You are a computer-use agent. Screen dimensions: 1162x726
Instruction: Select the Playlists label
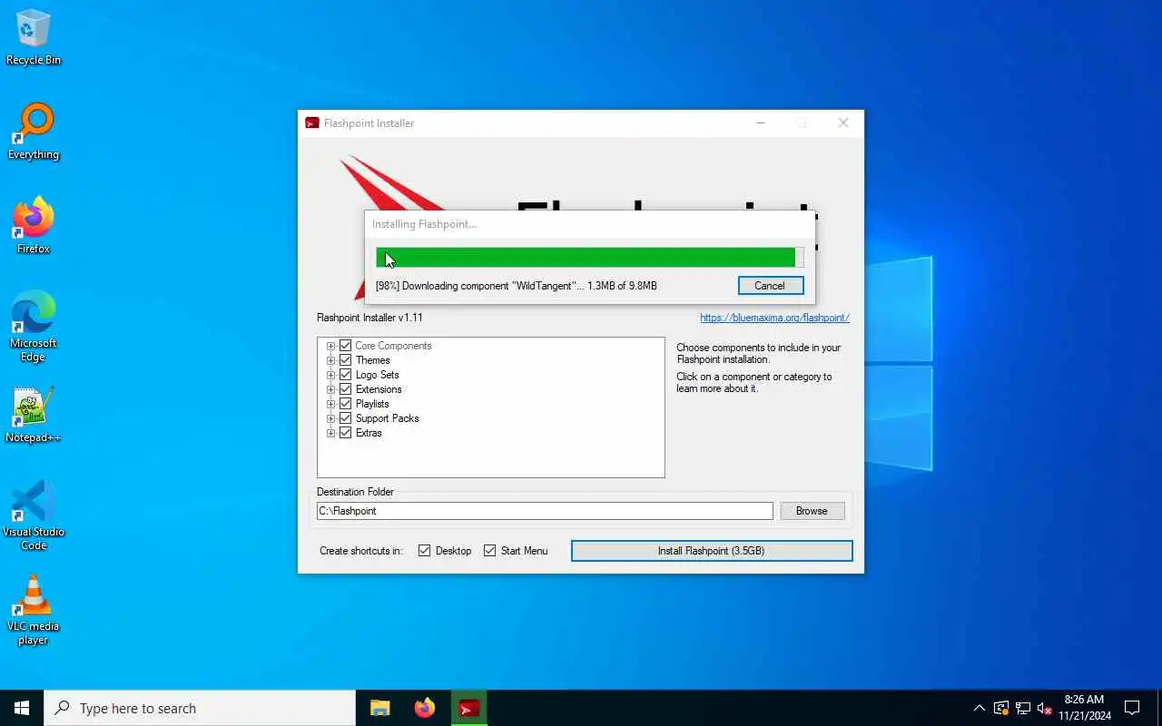(372, 404)
